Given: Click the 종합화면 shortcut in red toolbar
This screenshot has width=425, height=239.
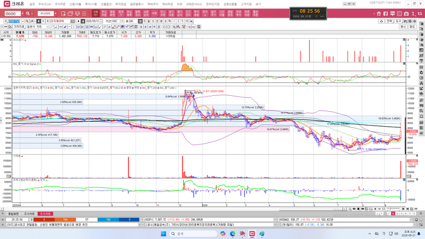Looking at the screenshot, I should [112, 13].
